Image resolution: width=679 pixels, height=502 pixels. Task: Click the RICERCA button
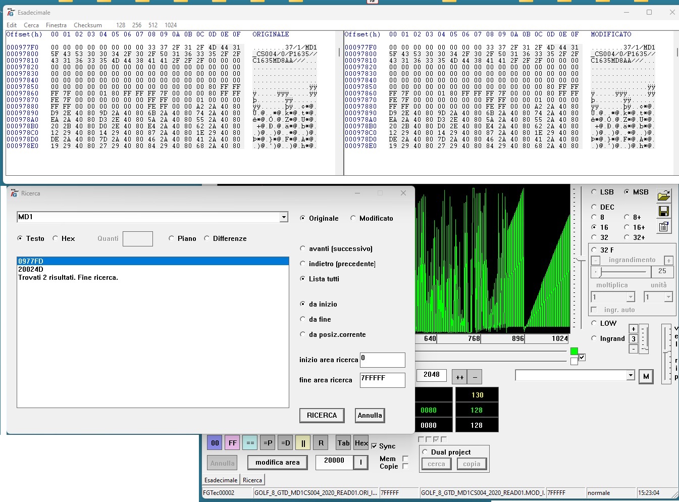(322, 415)
